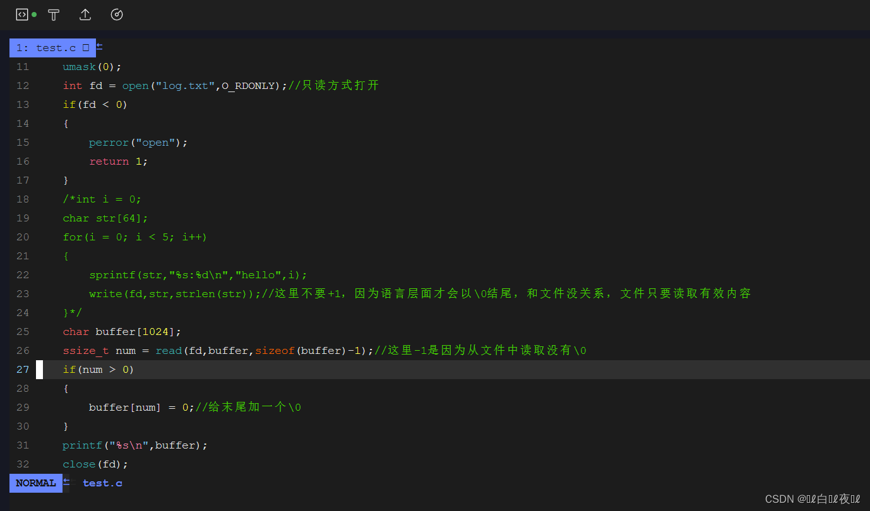Click the 'buffer[num] = 0;' assignment
Image resolution: width=870 pixels, height=511 pixels.
(141, 408)
